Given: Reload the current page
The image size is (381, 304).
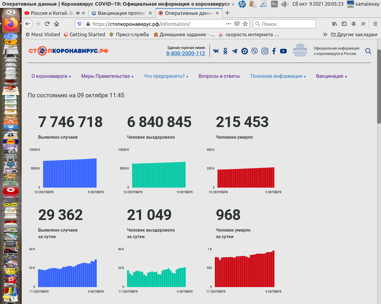Looking at the screenshot, I should (x=47, y=24).
